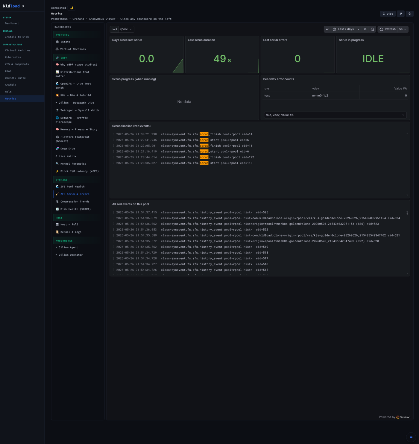This screenshot has width=419, height=444.
Task: Open log row menu for eid=122 scrub_finish
Action: [114, 157]
